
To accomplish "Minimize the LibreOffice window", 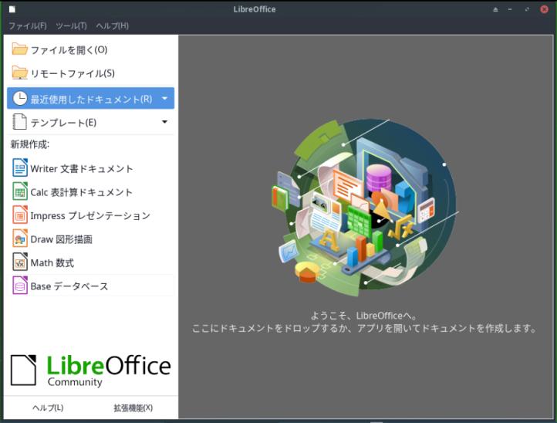I will point(510,9).
